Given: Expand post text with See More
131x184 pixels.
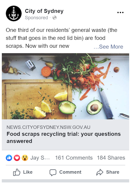Looking at the screenshot, I should (108, 47).
